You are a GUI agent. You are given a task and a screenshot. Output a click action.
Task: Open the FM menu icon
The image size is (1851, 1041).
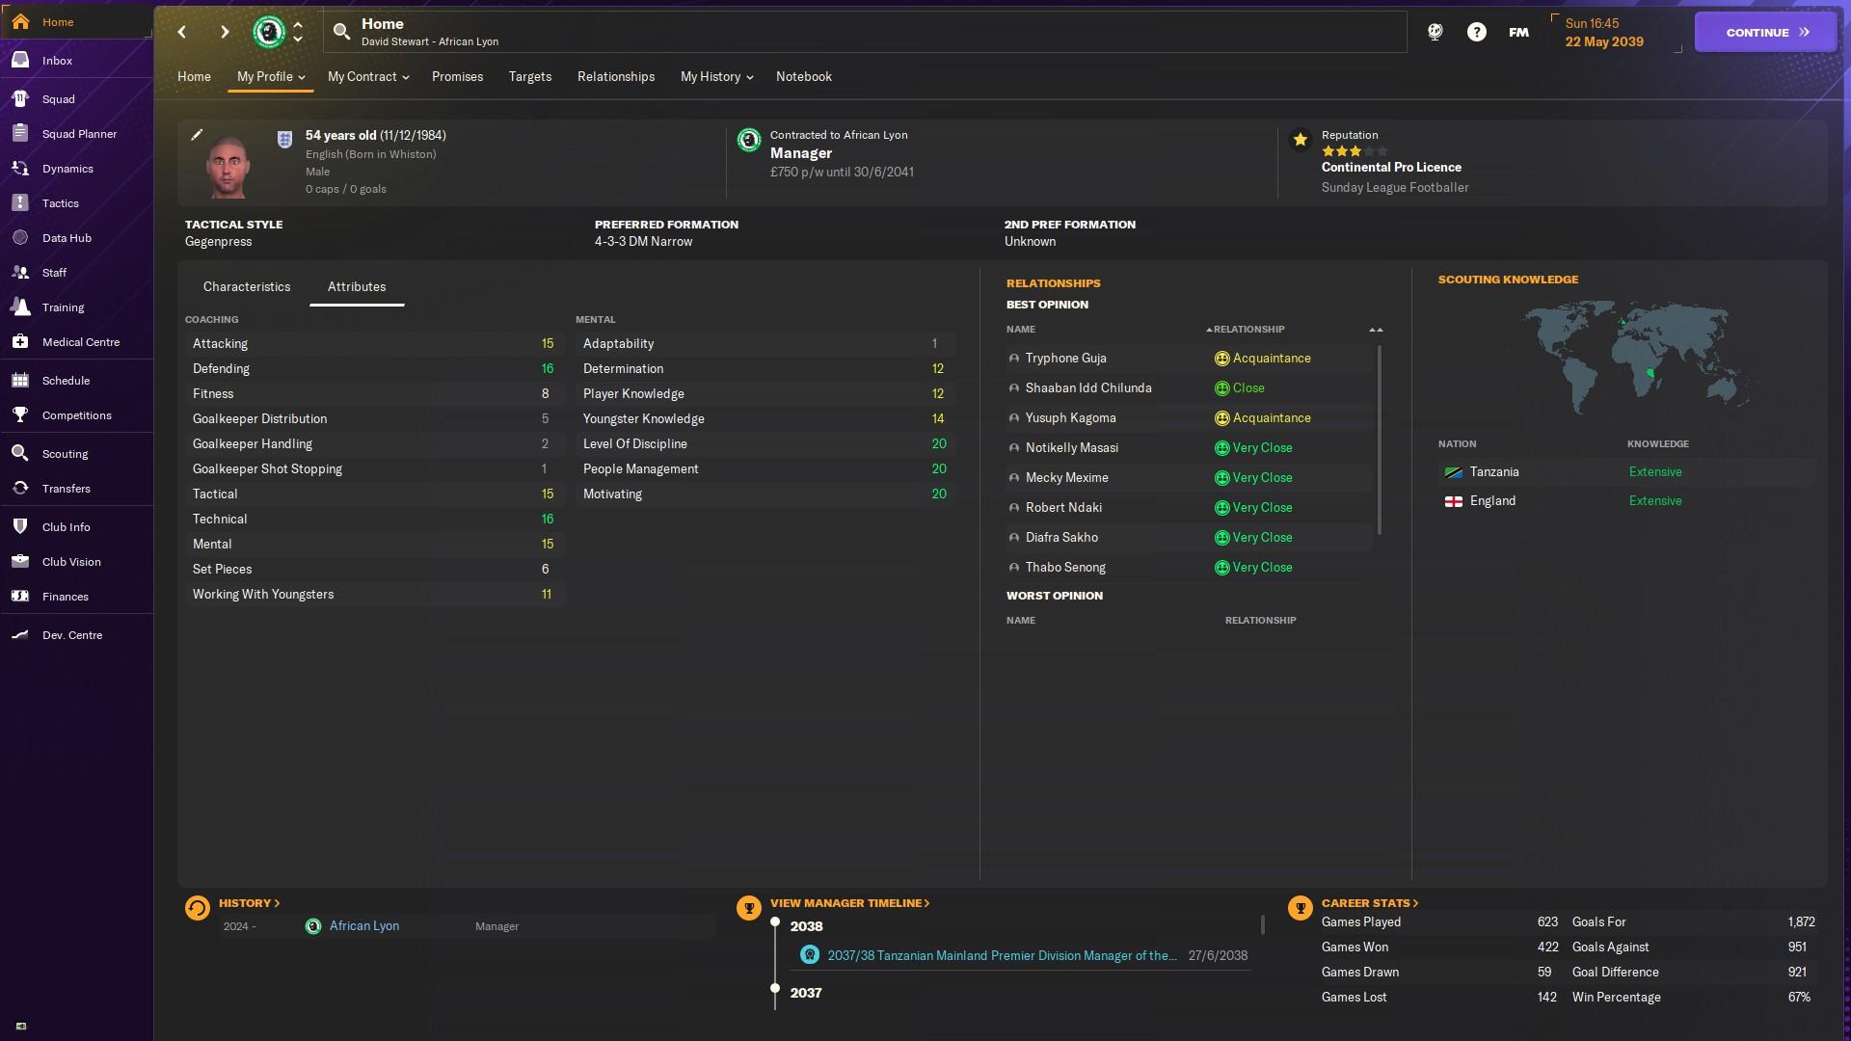coord(1518,32)
